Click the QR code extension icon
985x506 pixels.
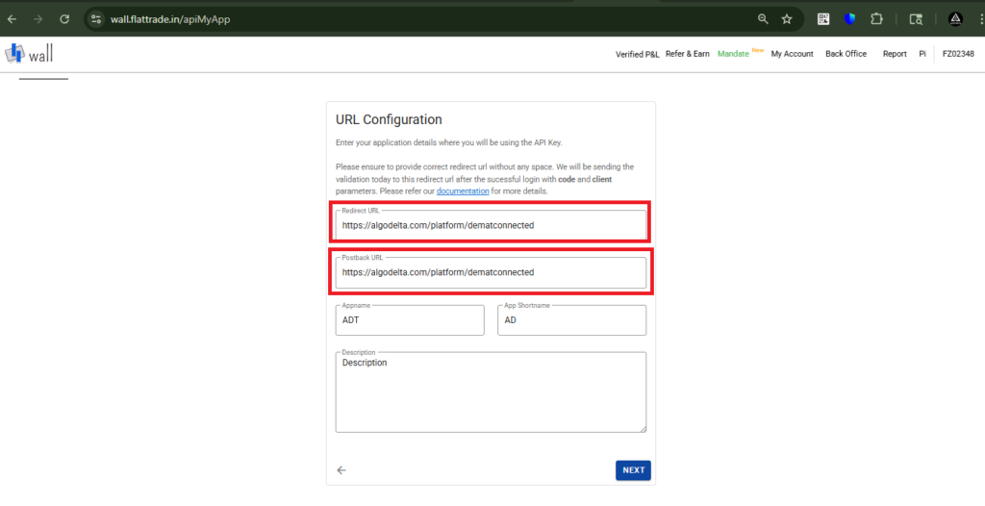(823, 18)
